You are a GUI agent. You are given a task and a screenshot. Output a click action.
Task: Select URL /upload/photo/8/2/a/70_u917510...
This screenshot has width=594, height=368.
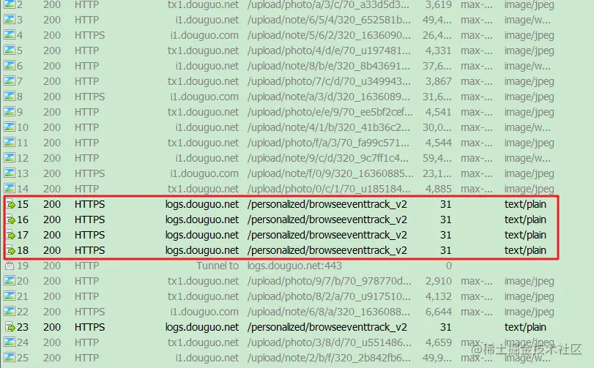point(329,296)
